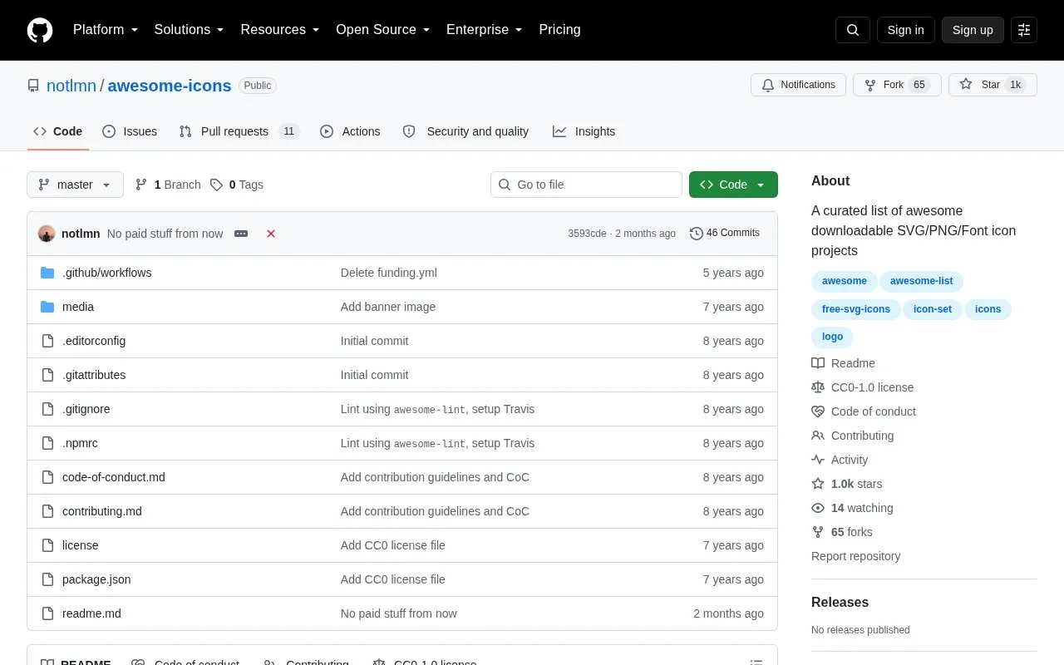This screenshot has height=665, width=1064.
Task: Click the Sign up button
Action: (x=973, y=30)
